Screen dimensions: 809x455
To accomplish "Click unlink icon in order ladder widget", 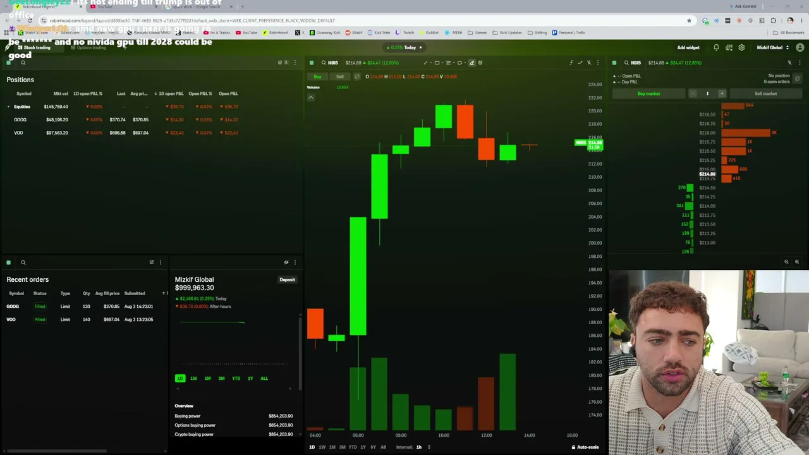I will 789,63.
